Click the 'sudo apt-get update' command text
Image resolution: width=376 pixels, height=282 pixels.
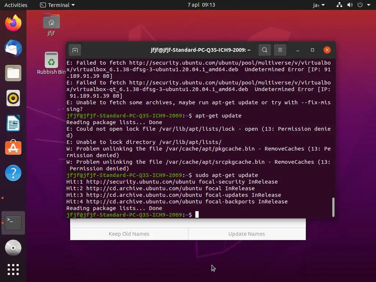pyautogui.click(x=227, y=175)
